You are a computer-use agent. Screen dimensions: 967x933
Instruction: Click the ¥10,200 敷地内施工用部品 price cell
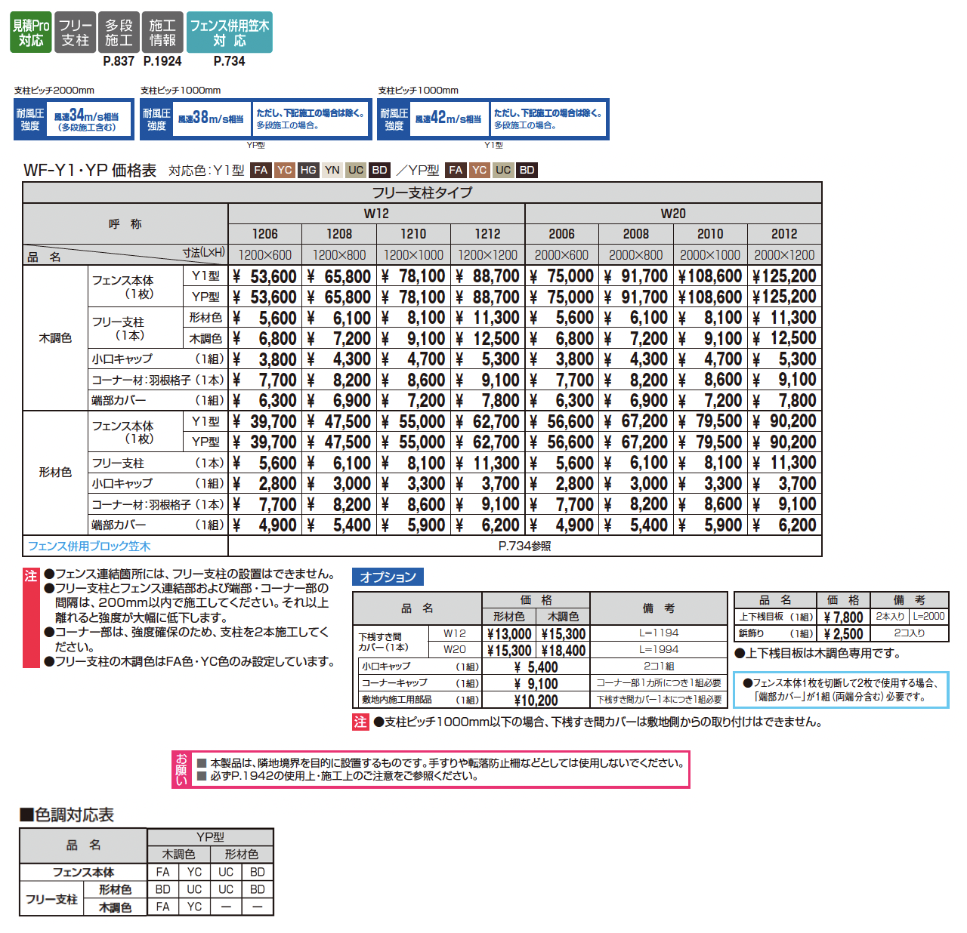(x=536, y=701)
